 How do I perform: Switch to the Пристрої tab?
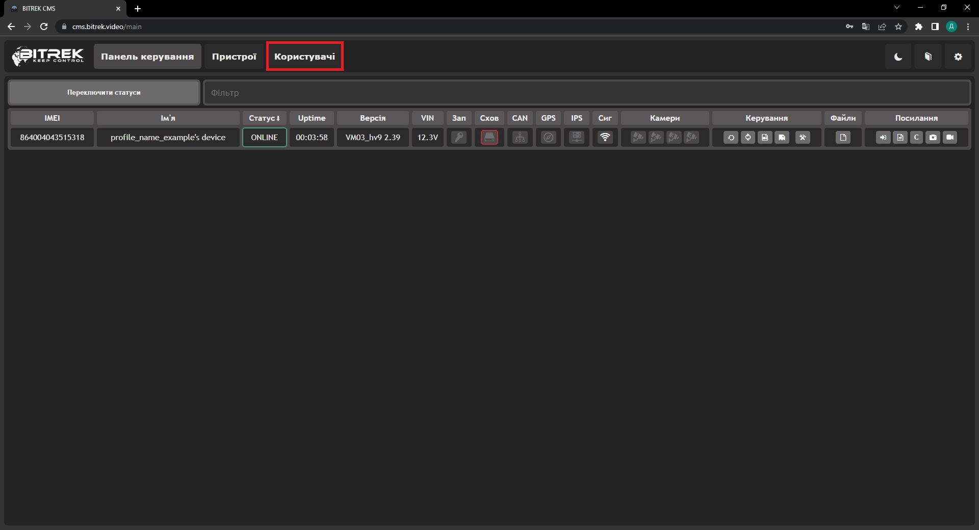(x=234, y=57)
